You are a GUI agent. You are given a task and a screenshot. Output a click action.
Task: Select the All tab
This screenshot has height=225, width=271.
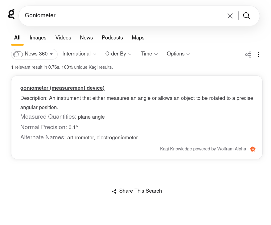17,38
